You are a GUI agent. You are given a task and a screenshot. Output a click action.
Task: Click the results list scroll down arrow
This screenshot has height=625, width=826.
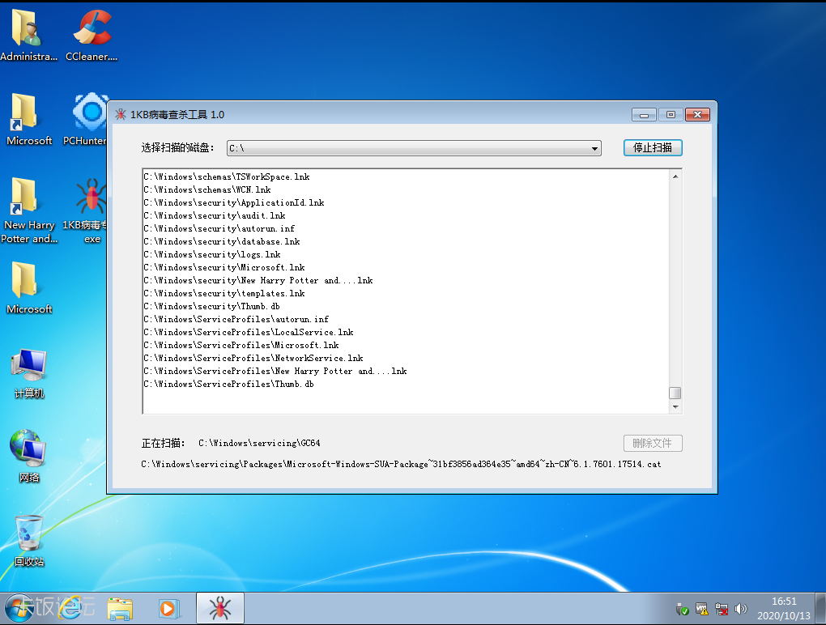675,407
